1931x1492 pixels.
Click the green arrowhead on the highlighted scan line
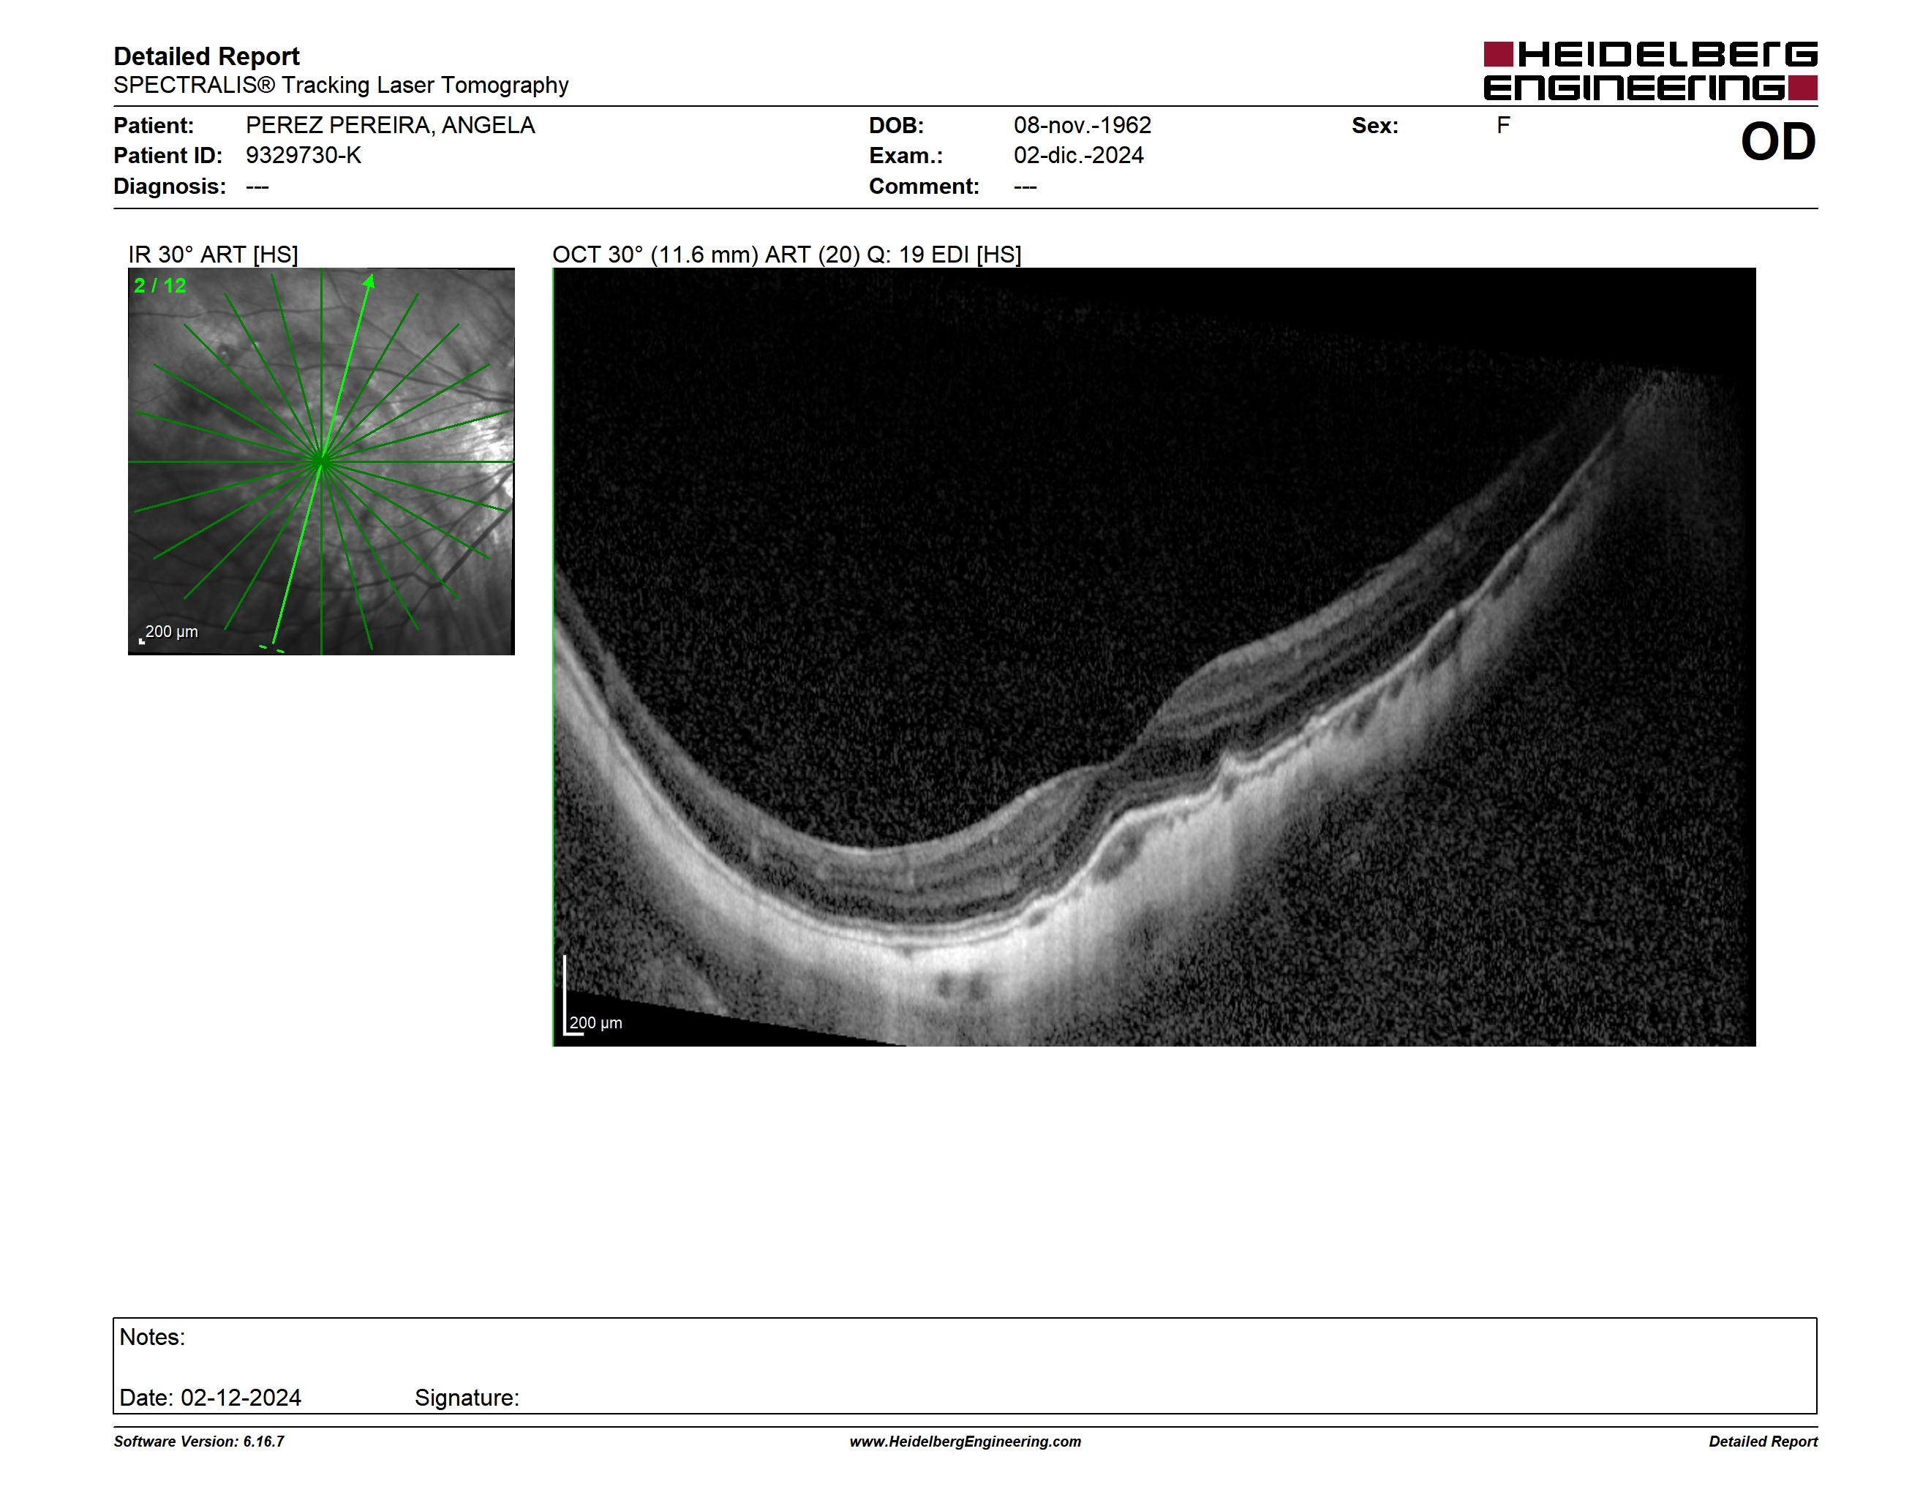coord(369,281)
